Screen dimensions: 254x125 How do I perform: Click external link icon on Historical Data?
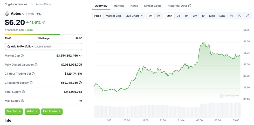190,6
